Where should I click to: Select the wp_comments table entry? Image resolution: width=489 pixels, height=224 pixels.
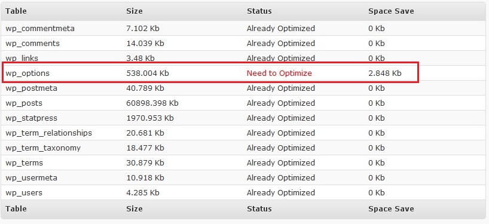tap(32, 43)
